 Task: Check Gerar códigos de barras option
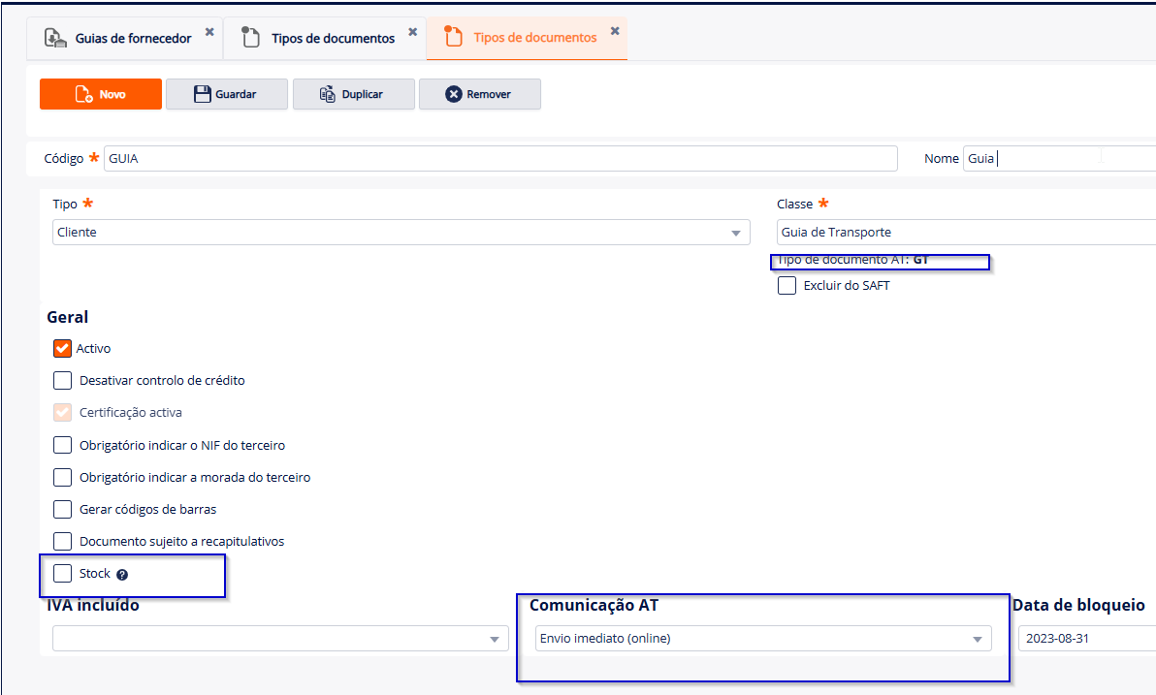pos(63,509)
